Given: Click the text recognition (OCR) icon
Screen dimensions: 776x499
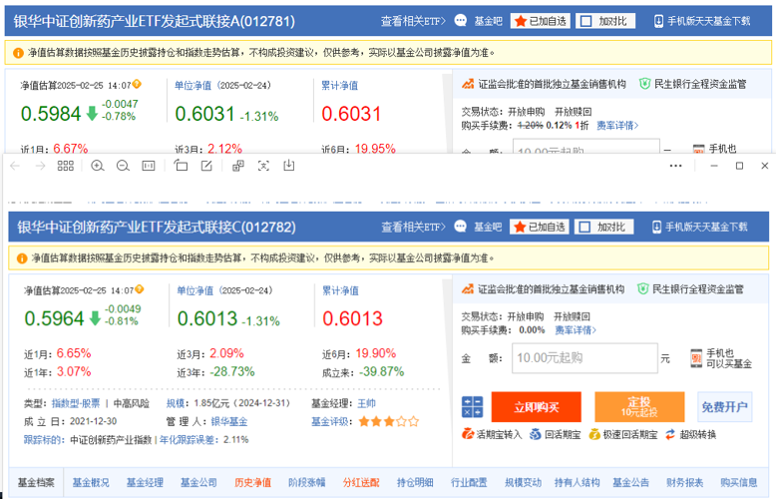Looking at the screenshot, I should point(263,166).
